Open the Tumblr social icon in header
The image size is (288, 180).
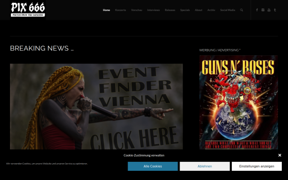click(x=275, y=10)
